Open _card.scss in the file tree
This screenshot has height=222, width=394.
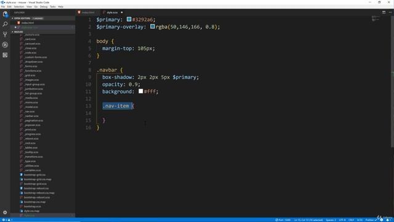(30, 39)
